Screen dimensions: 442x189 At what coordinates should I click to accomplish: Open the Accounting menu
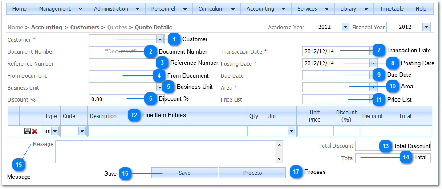265,9
